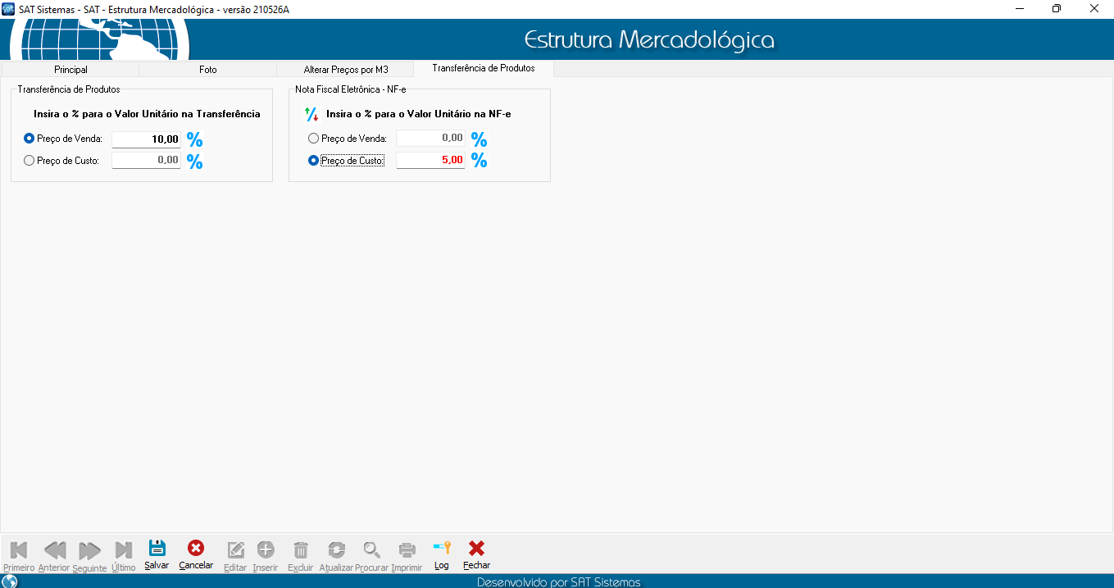
Task: Select Preço de Venda radio in Transferência
Action: (x=30, y=139)
